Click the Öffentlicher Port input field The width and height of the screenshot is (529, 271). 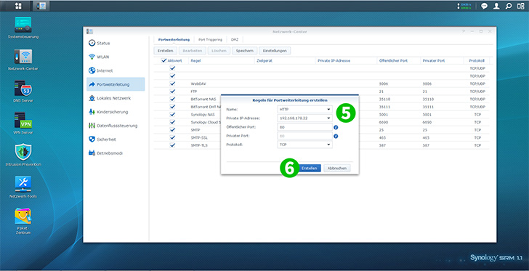pyautogui.click(x=304, y=127)
